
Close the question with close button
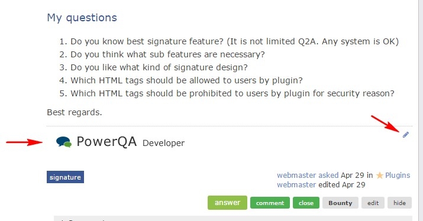coord(306,203)
